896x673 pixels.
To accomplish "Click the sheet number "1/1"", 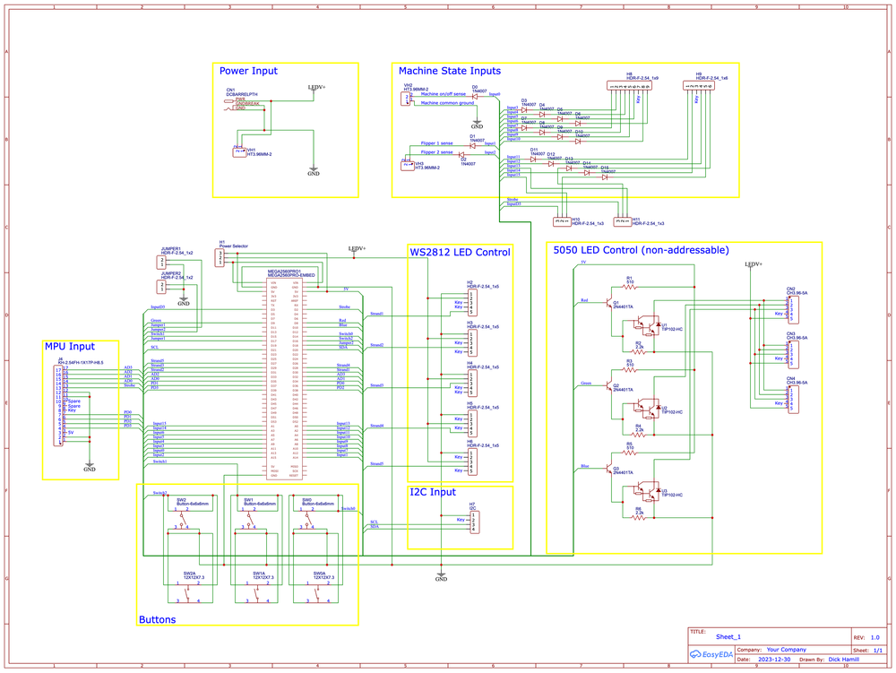I will click(877, 650).
